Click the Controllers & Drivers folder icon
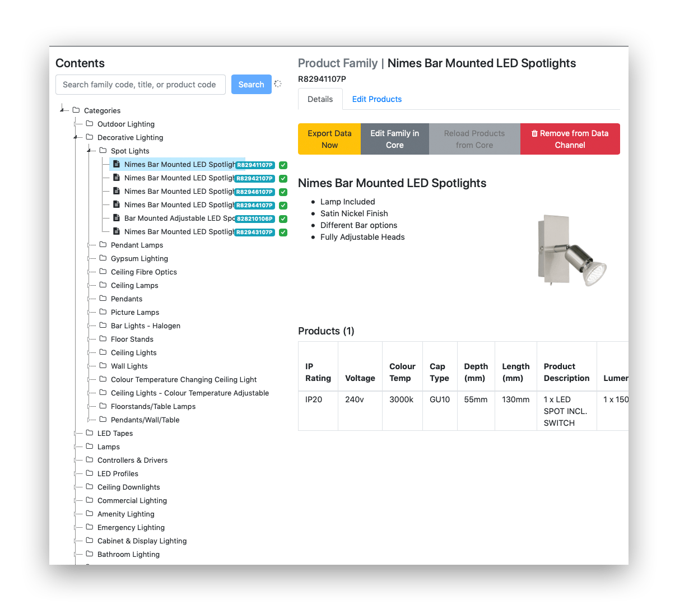Screen dimensions: 675x609 pos(90,459)
